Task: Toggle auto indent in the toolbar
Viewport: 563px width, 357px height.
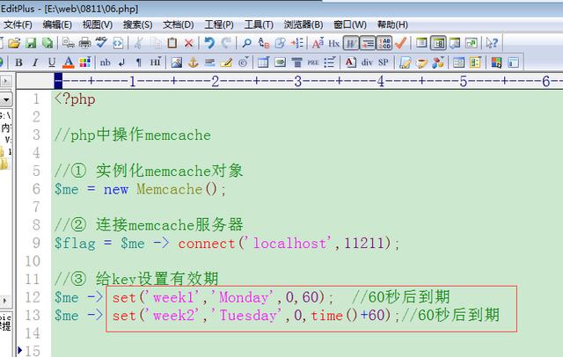Action: [x=368, y=43]
